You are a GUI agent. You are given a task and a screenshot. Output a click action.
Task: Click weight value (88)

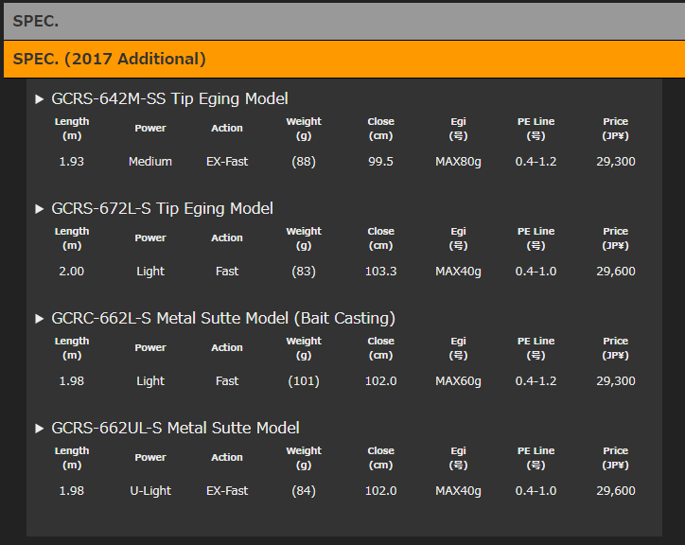(304, 162)
